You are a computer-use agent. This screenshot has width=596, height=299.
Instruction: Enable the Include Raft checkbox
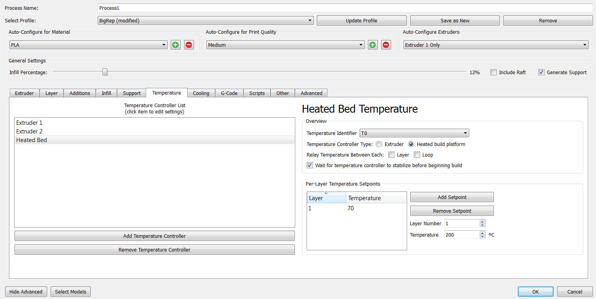pos(494,72)
